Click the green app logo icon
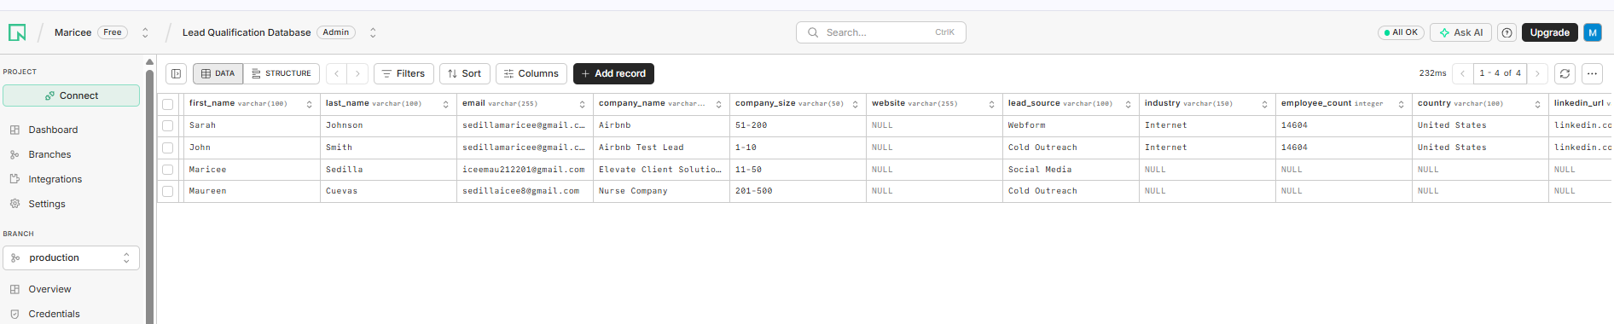Image resolution: width=1614 pixels, height=324 pixels. (x=17, y=32)
